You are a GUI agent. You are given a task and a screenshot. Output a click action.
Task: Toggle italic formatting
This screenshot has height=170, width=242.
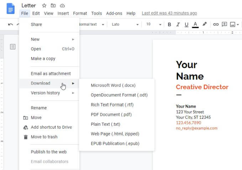point(178,25)
